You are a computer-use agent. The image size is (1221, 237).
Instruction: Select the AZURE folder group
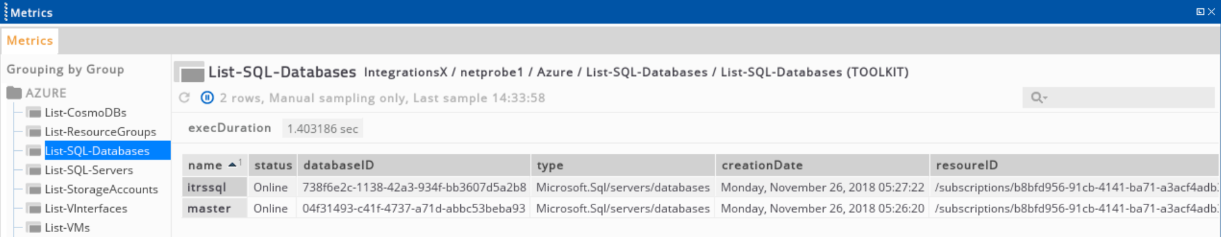(x=46, y=93)
